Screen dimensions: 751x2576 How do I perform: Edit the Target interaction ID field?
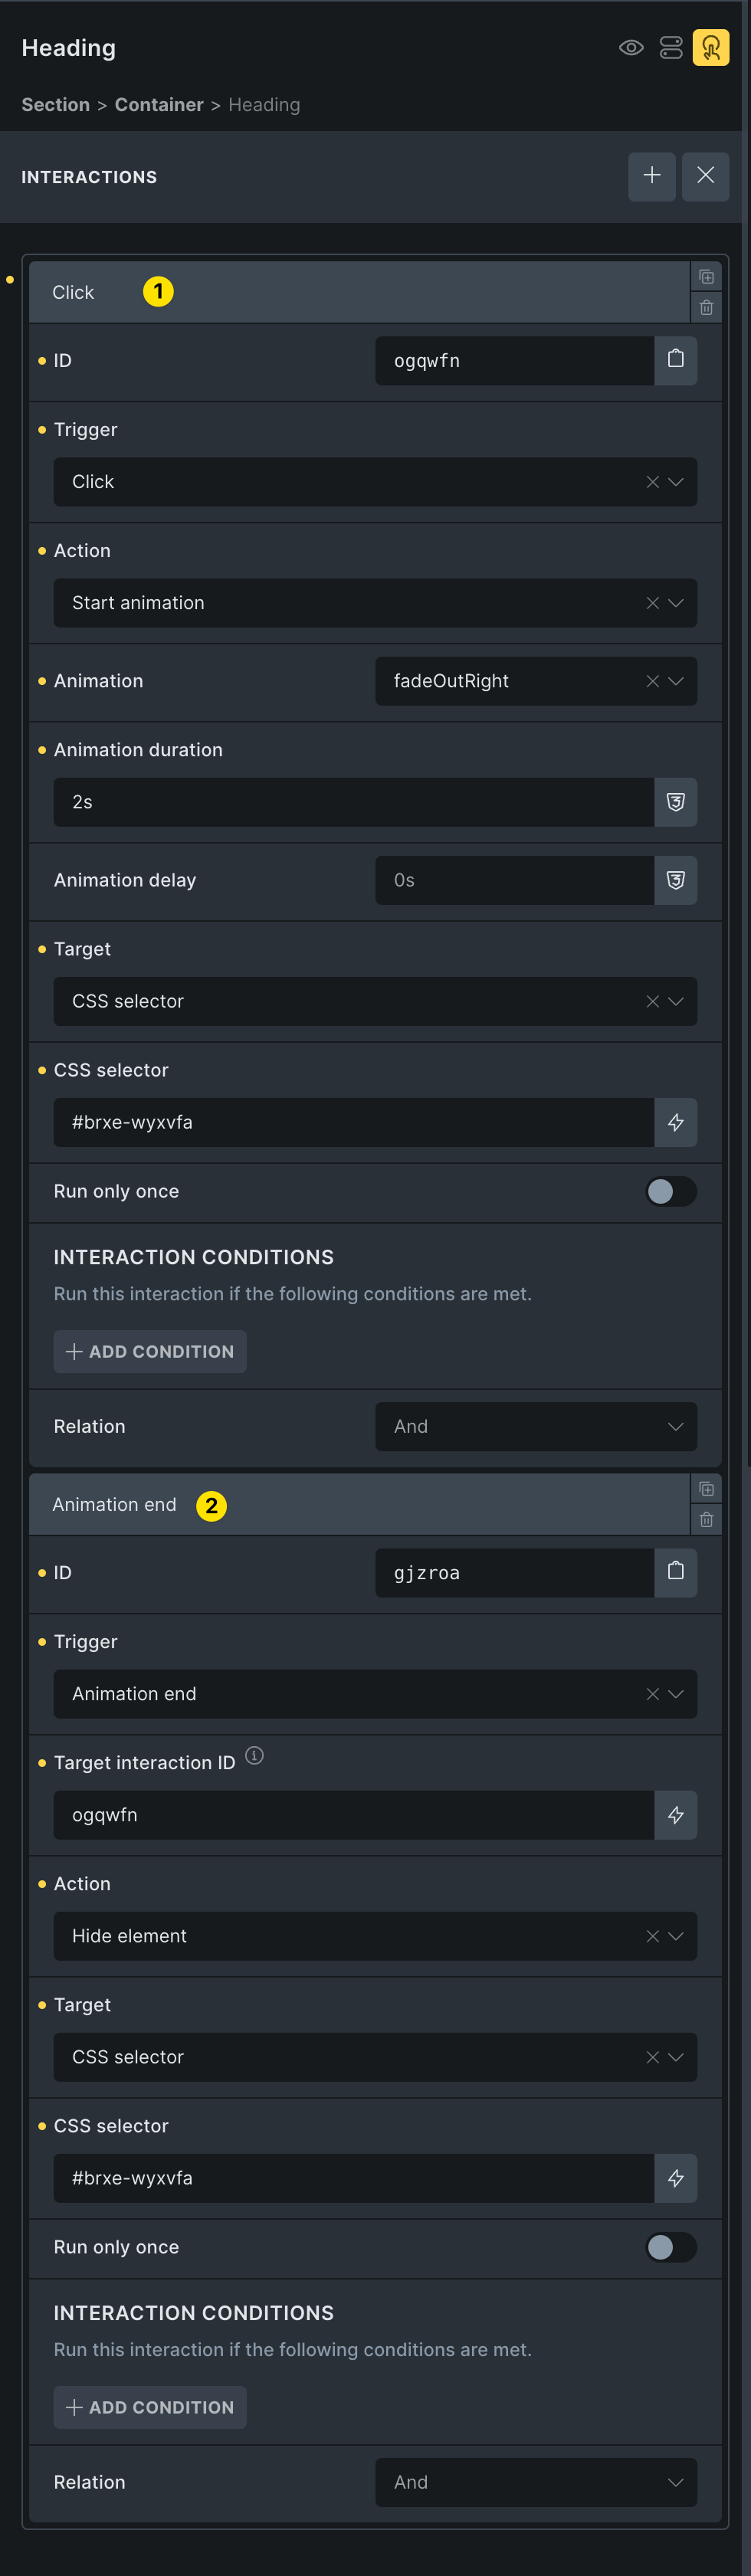coord(354,1815)
